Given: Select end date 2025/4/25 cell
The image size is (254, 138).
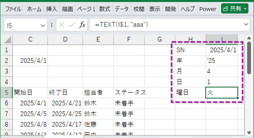Looking at the screenshot, I should point(65,114).
